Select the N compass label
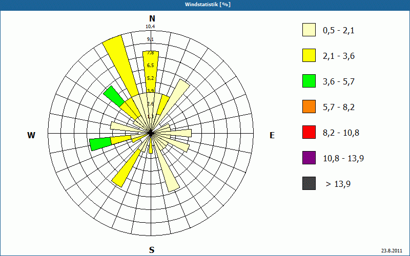Image resolution: width=410 pixels, height=256 pixels. [x=152, y=18]
